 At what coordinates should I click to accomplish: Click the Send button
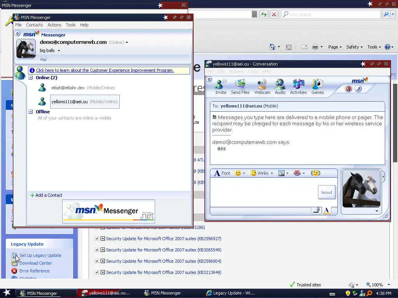[326, 192]
